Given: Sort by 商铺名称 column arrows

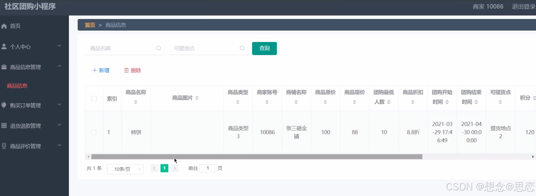Looking at the screenshot, I should point(296,102).
